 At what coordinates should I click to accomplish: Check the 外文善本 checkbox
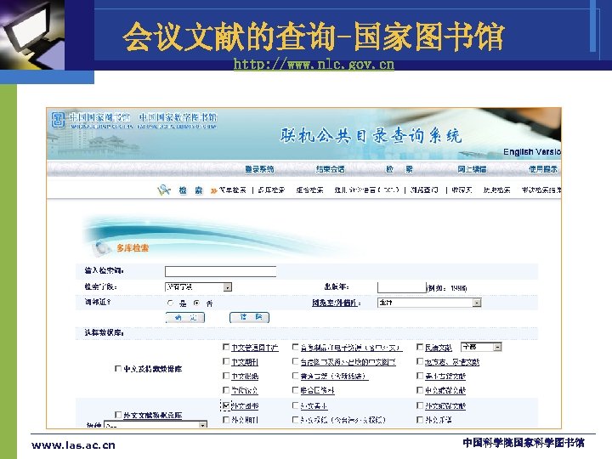point(296,406)
